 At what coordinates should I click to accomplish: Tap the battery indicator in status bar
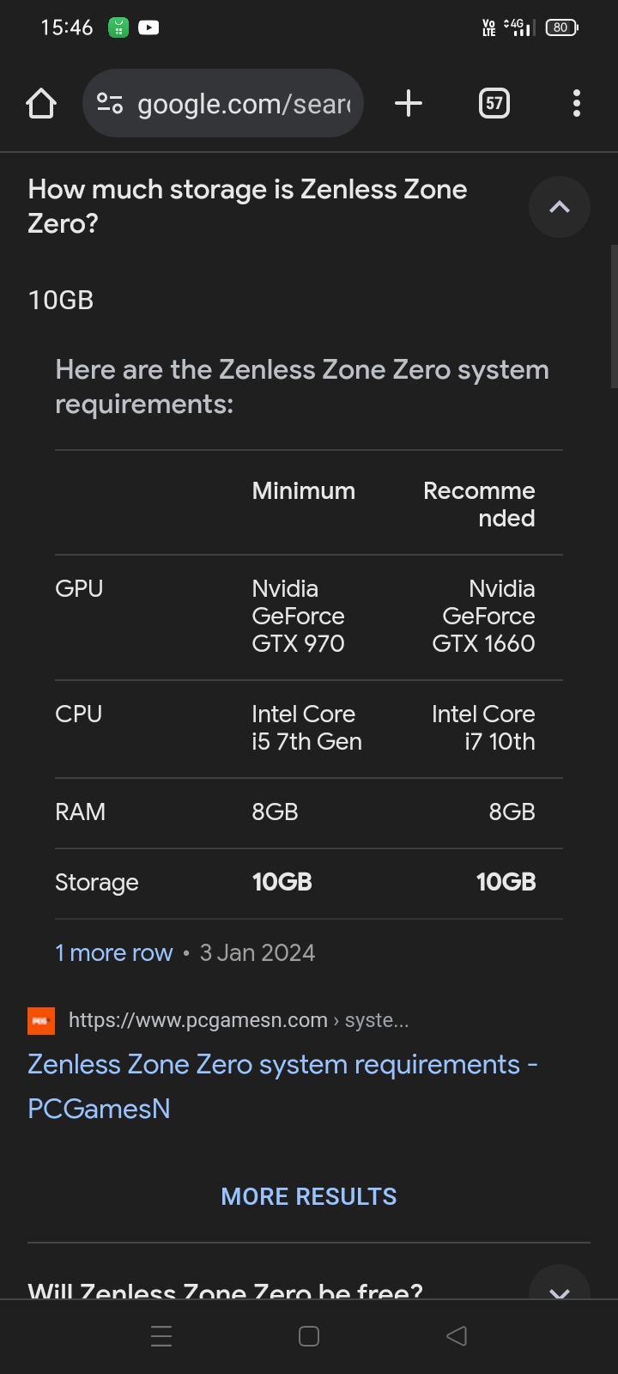click(x=561, y=27)
